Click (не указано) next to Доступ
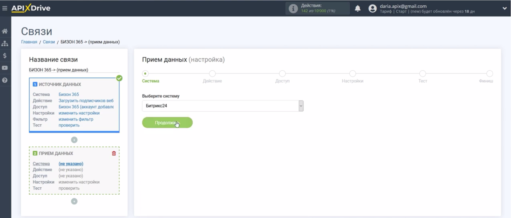This screenshot has height=218, width=511. pos(71,176)
